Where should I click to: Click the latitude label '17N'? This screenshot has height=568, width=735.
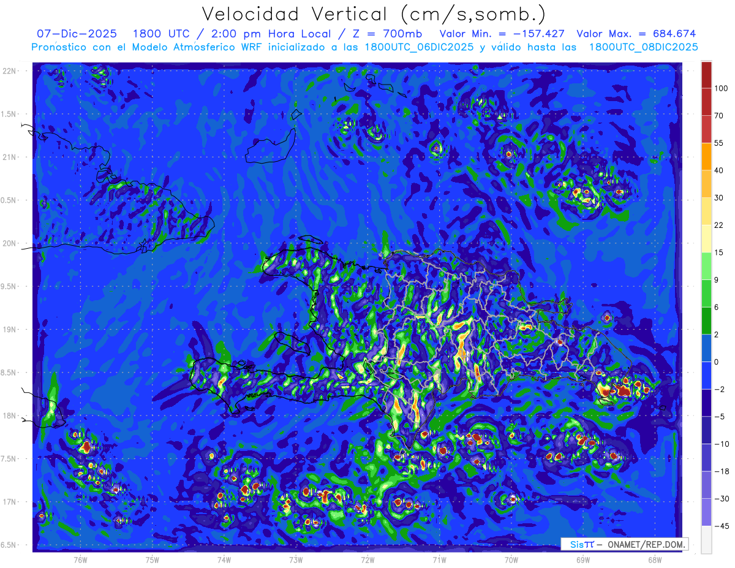[x=9, y=502]
